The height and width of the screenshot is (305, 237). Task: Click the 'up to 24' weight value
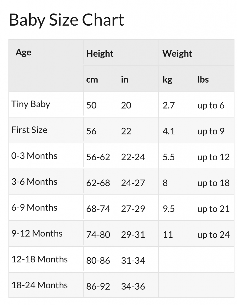click(x=214, y=235)
